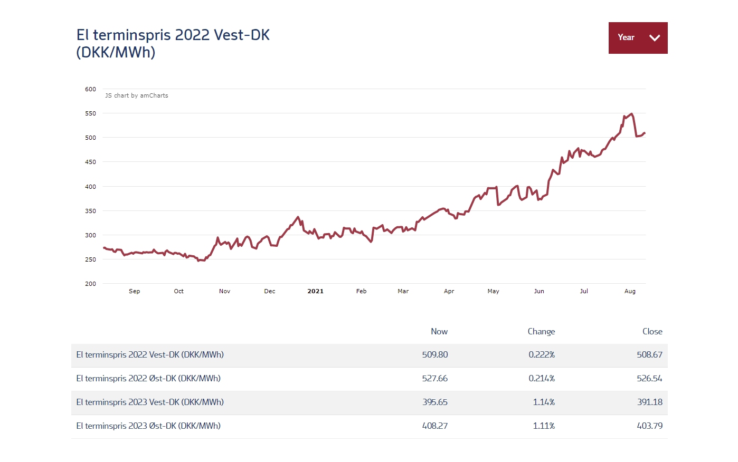Select El terminspris 2023 Øst-DK row
The height and width of the screenshot is (462, 738).
pos(148,426)
